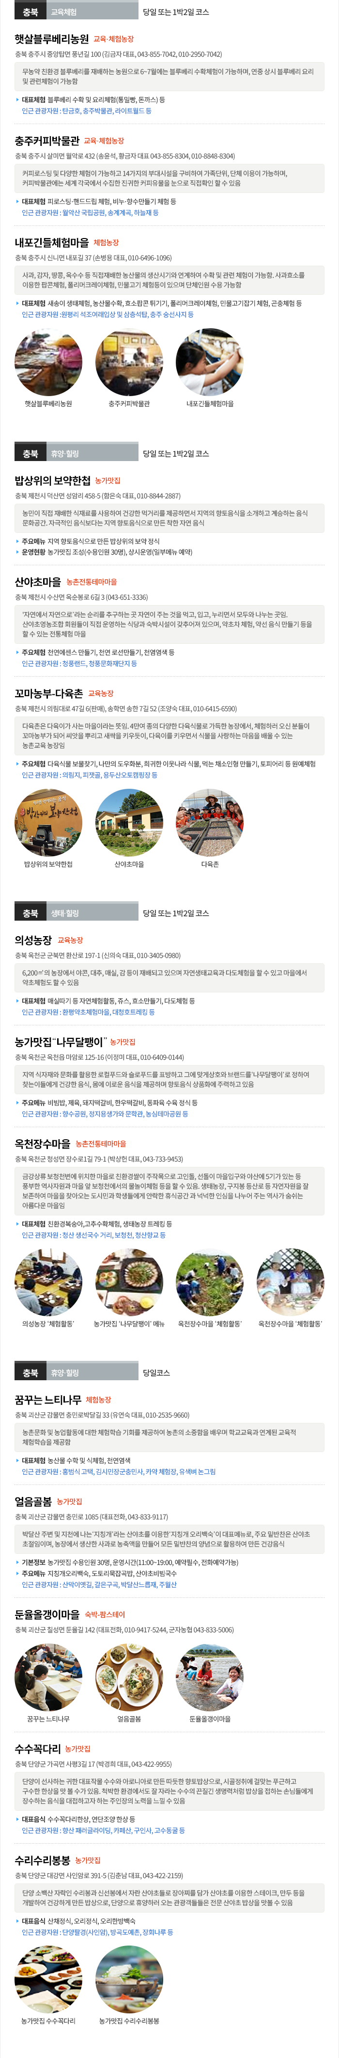Click the 충주커피박물관 circular photo
The height and width of the screenshot is (2058, 339).
click(128, 362)
